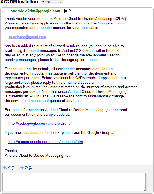154x194 pixels.
Task: Click the 답장 reply link
Action: click(x=12, y=168)
